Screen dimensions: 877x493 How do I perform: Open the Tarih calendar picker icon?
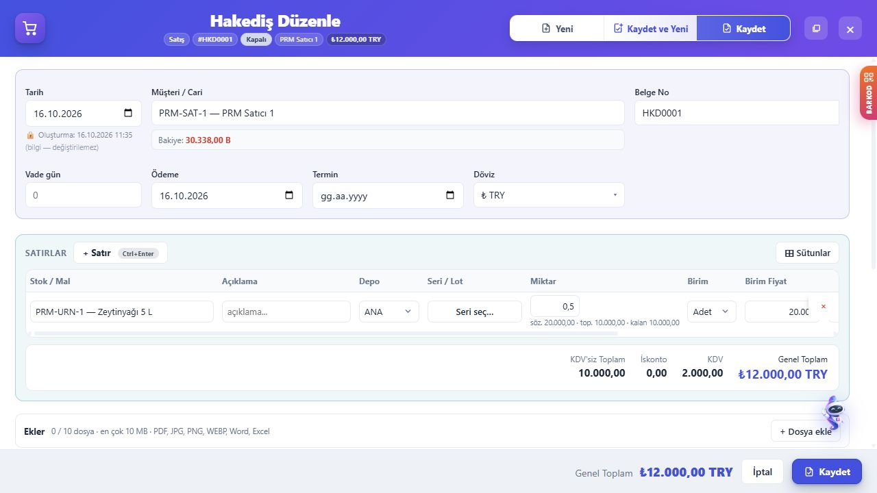pyautogui.click(x=128, y=114)
